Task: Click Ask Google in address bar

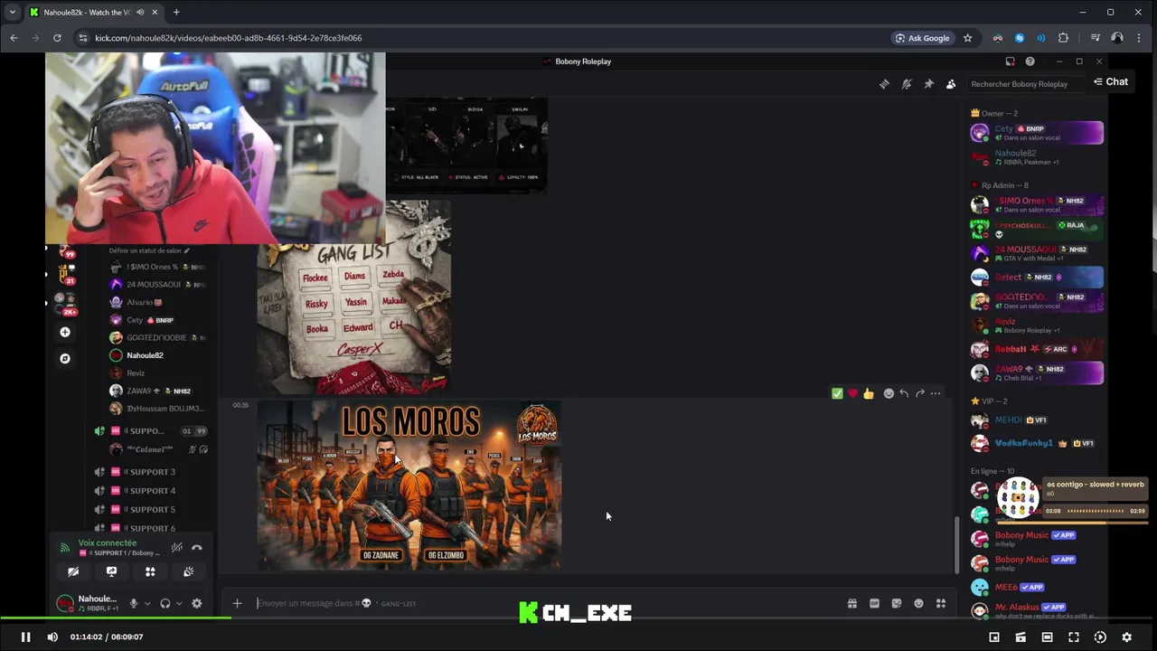Action: tap(922, 38)
